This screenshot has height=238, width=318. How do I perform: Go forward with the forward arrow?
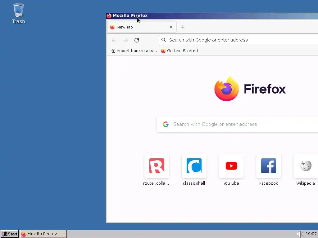125,40
